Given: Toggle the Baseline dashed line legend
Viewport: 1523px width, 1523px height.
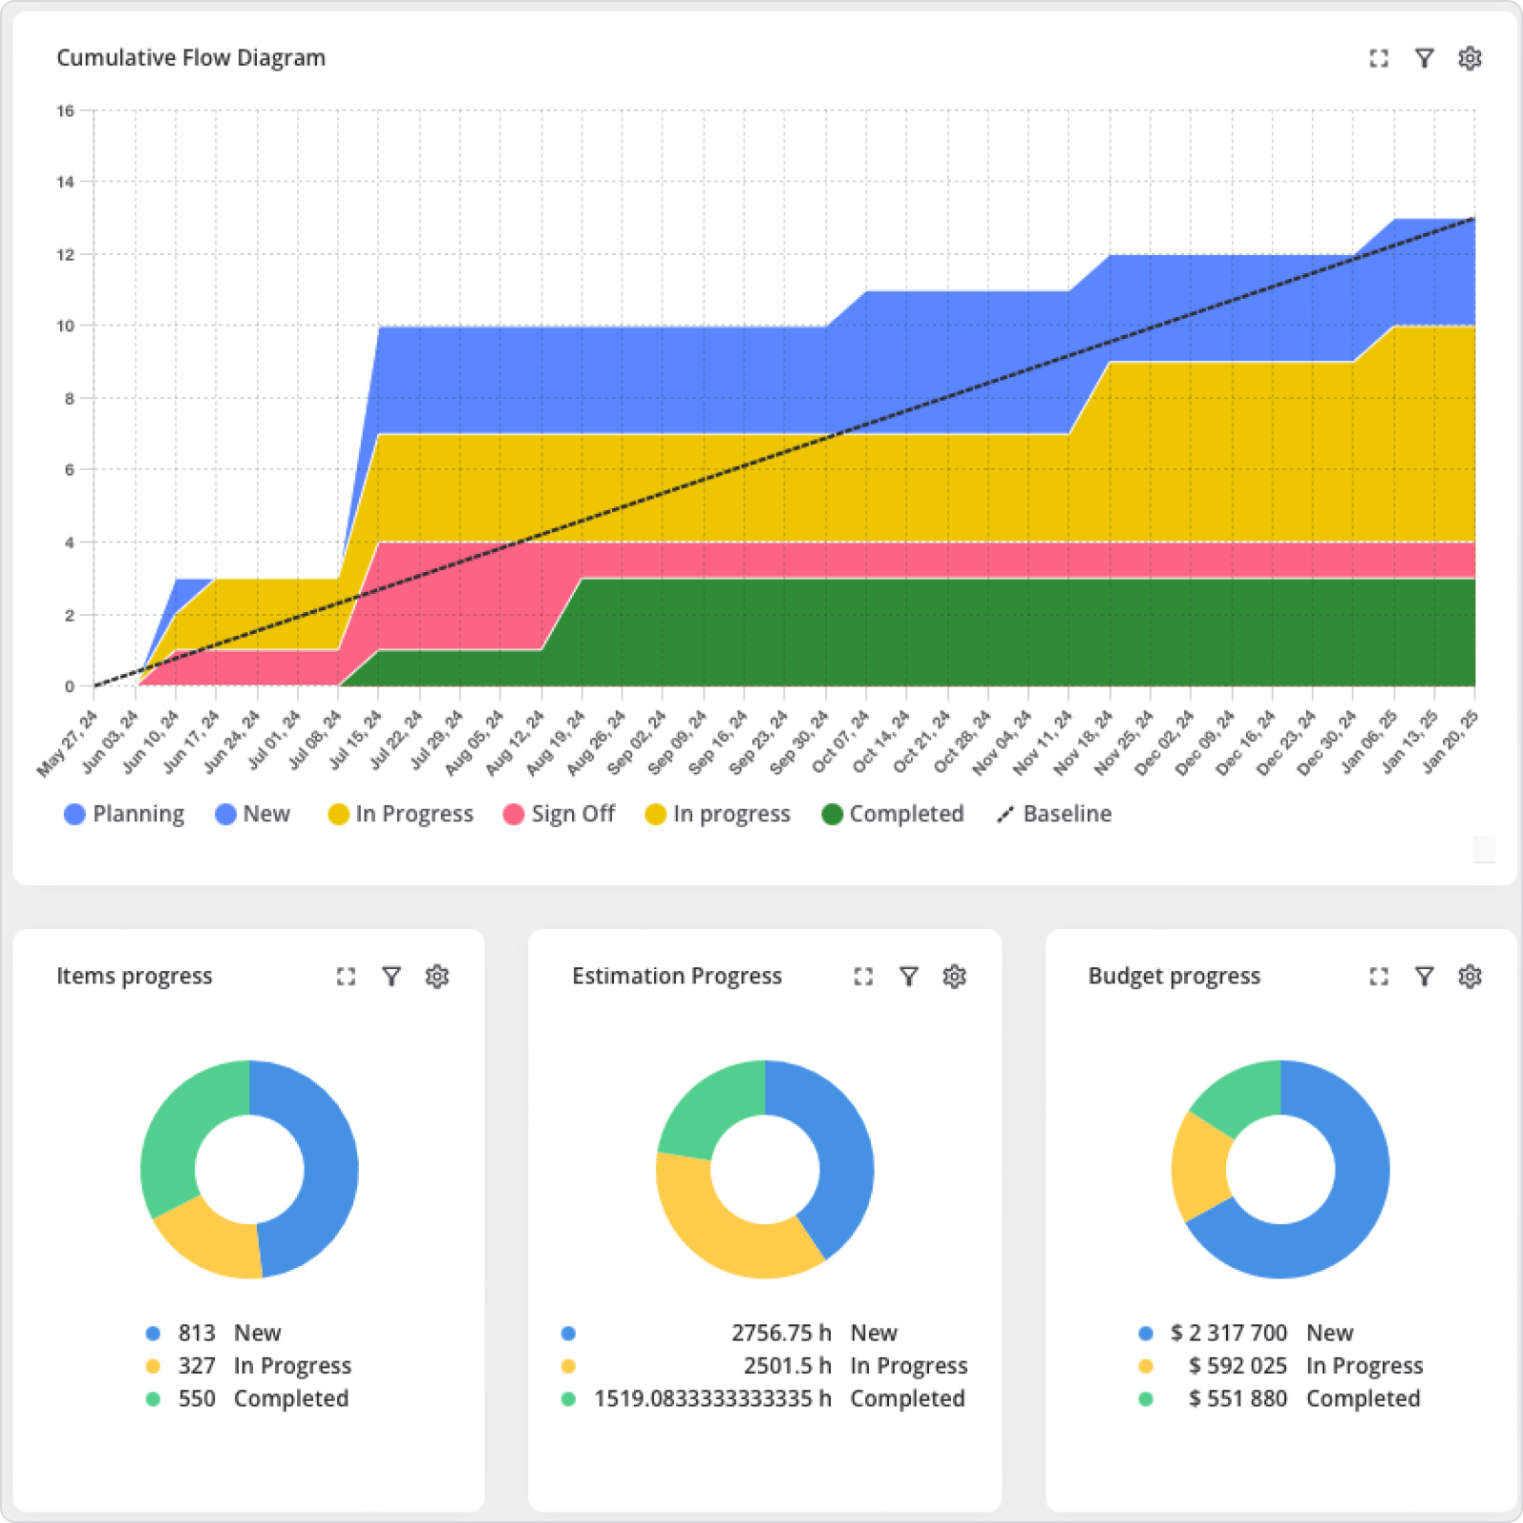Looking at the screenshot, I should (x=1054, y=814).
